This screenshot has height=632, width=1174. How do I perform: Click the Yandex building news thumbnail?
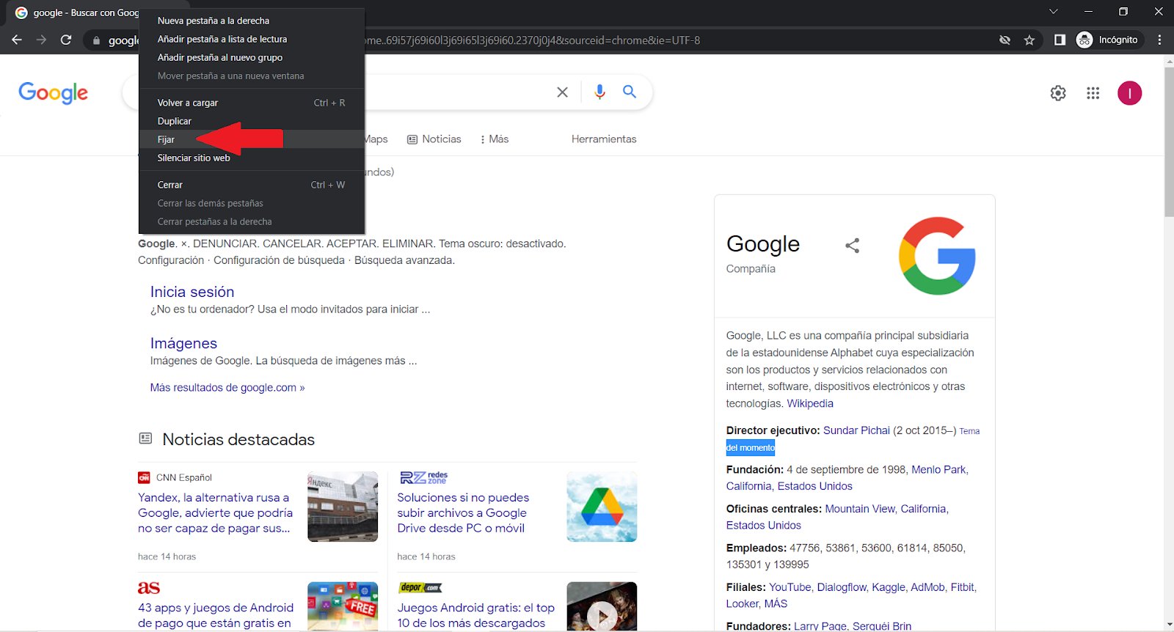click(x=343, y=507)
